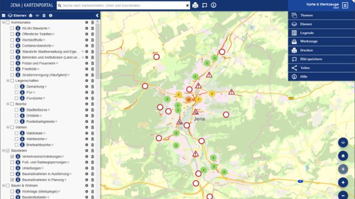Collapse the Kommunales group
Image resolution: width=355 pixels, height=199 pixels.
click(x=3, y=22)
